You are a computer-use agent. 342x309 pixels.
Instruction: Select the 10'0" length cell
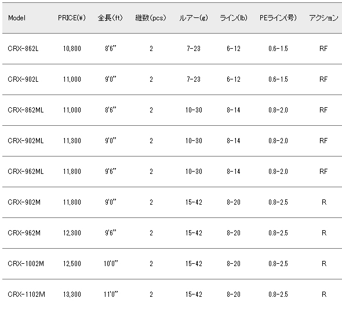point(111,264)
